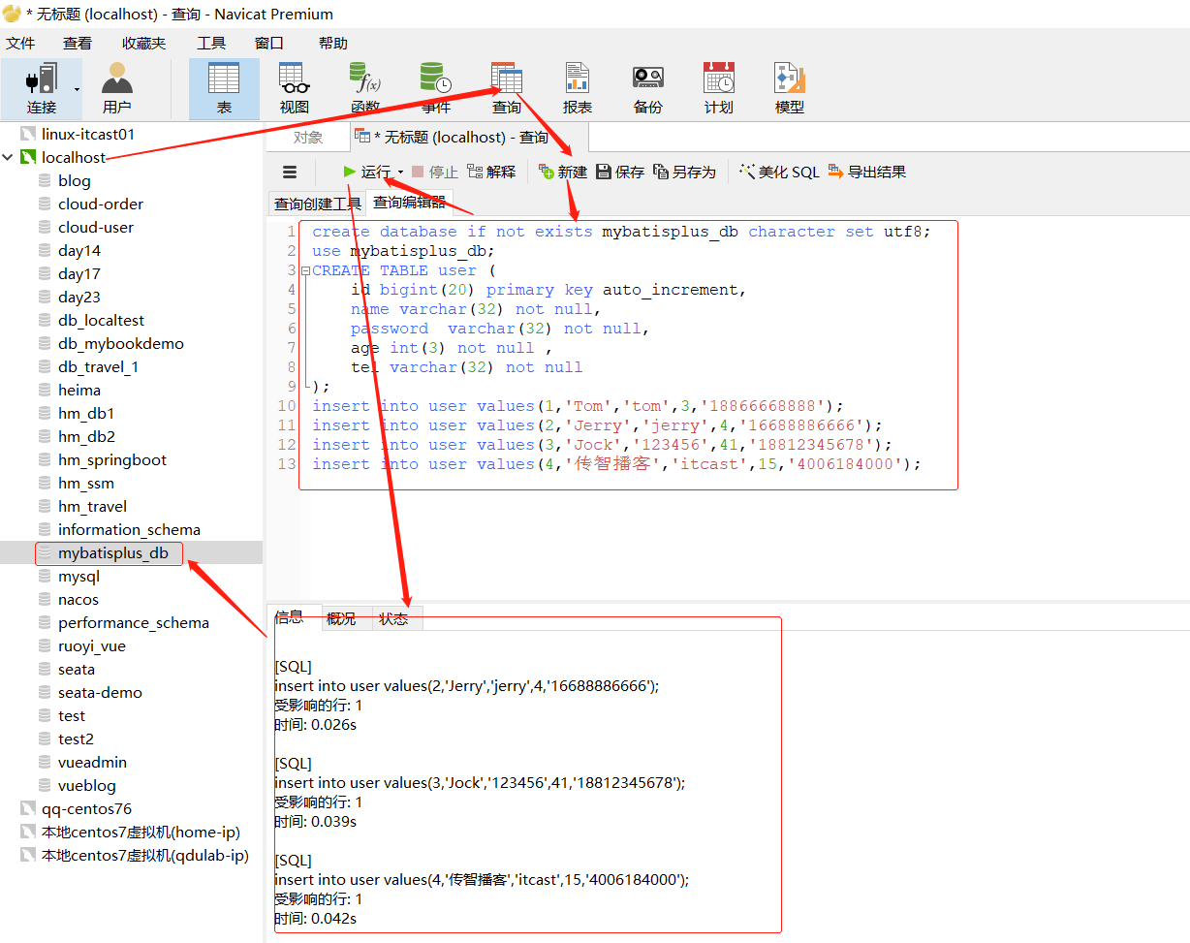Select the hm_springboot database
The width and height of the screenshot is (1190, 943).
pyautogui.click(x=112, y=459)
